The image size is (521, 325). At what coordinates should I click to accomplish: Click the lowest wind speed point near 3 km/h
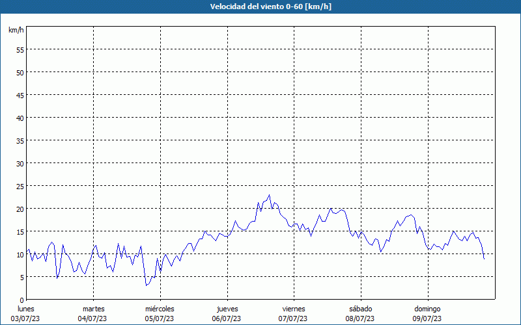coord(146,285)
